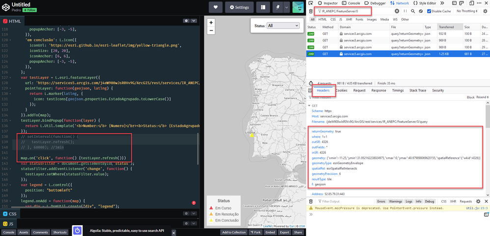Fork this pen
The height and width of the screenshot is (236, 490).
(255, 232)
